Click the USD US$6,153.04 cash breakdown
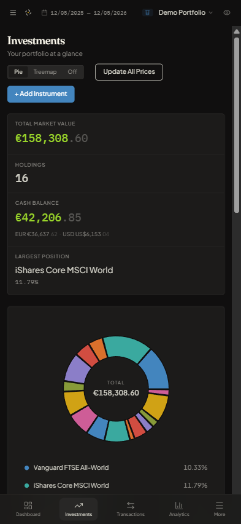The image size is (241, 524). point(86,234)
